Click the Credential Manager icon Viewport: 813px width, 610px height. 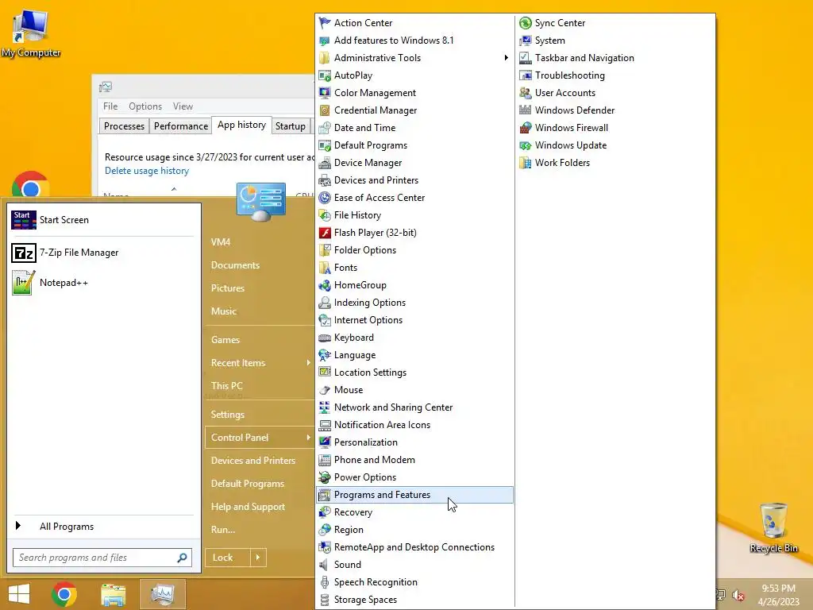click(325, 110)
